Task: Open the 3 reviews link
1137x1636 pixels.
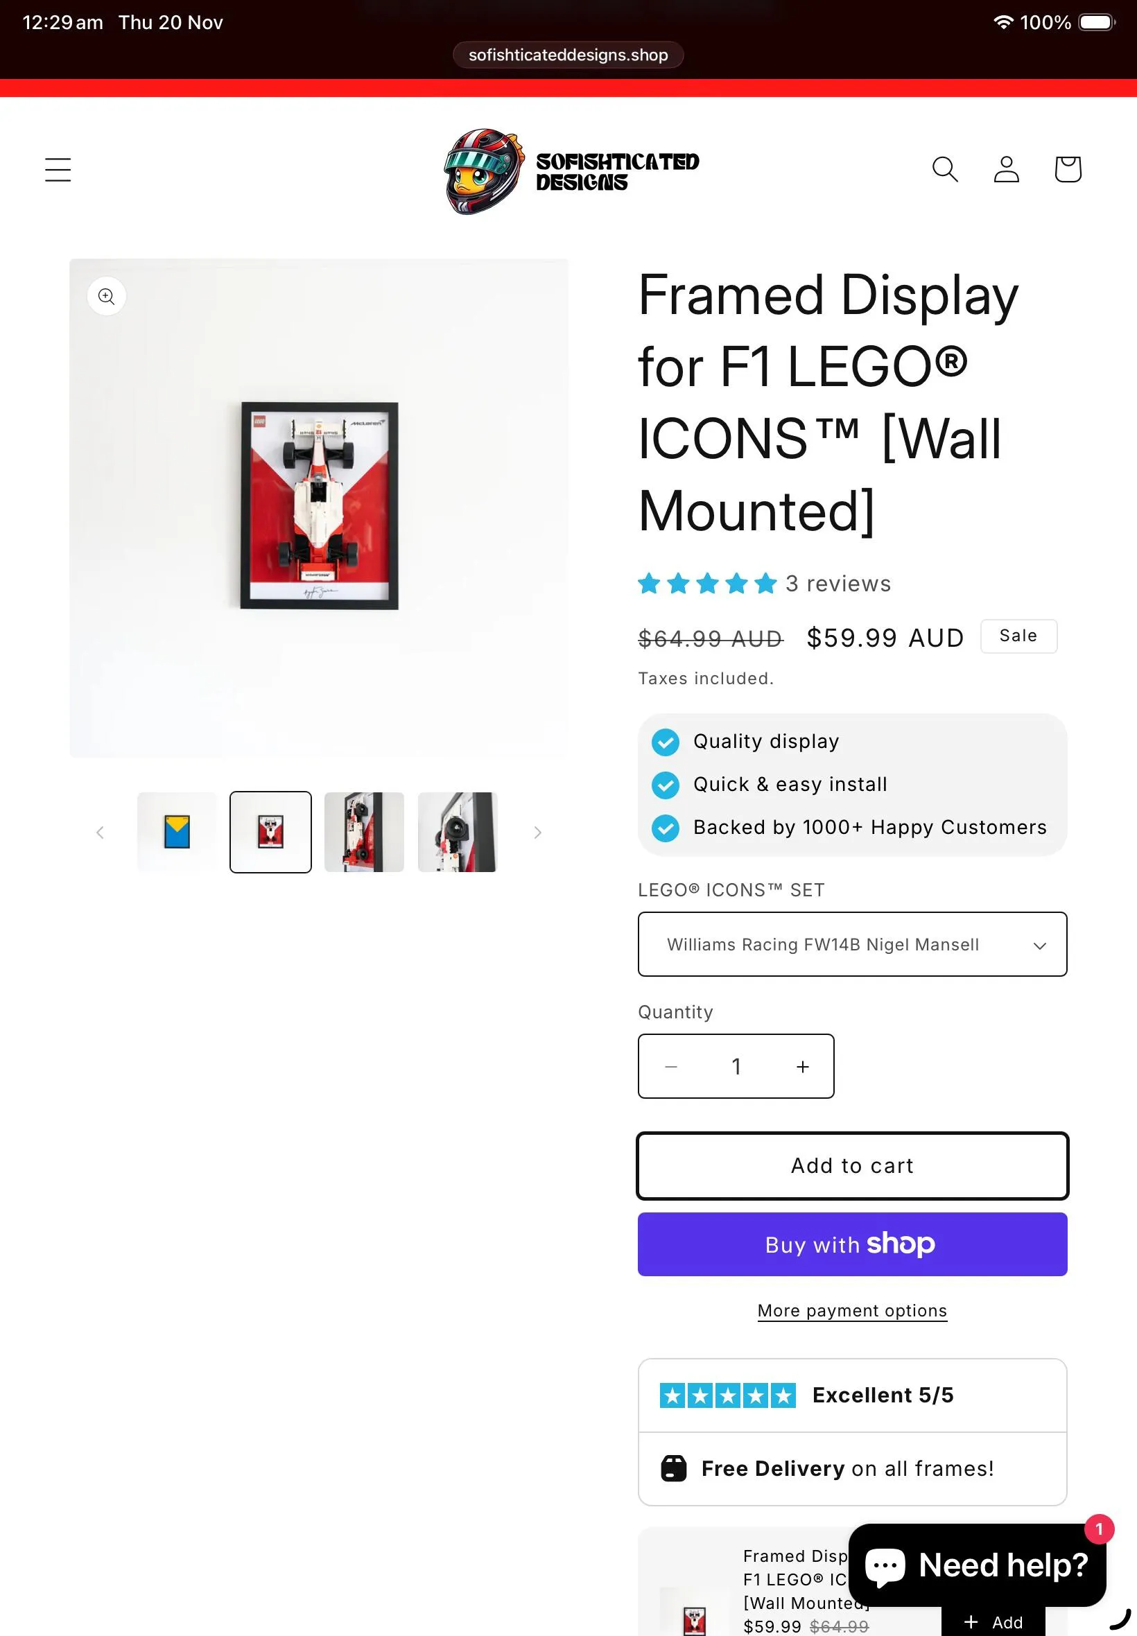Action: tap(837, 584)
